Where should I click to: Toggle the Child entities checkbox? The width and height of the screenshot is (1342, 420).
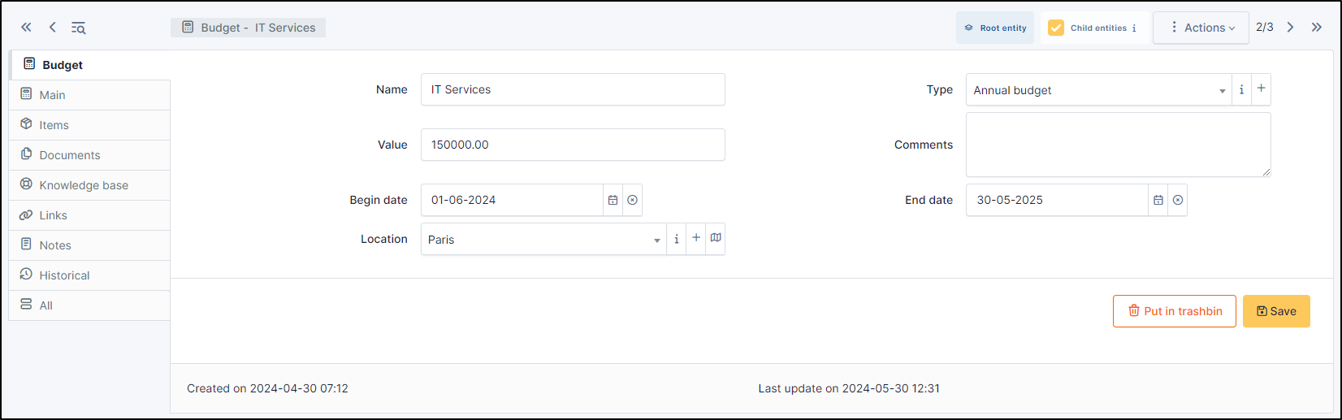coord(1056,28)
